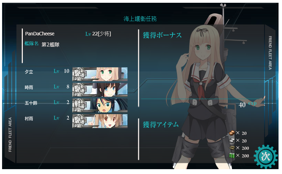Click the 獲得ボーナス heading
Image resolution: width=282 pixels, height=174 pixels.
point(162,35)
